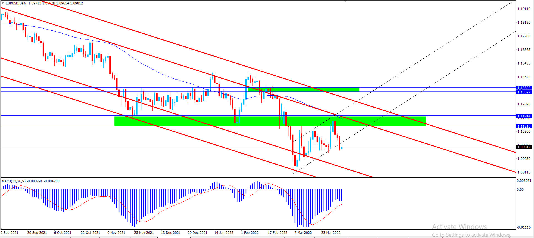The image size is (534, 238).
Task: Click the 6 Oct 2021 date label
Action: (x=63, y=233)
